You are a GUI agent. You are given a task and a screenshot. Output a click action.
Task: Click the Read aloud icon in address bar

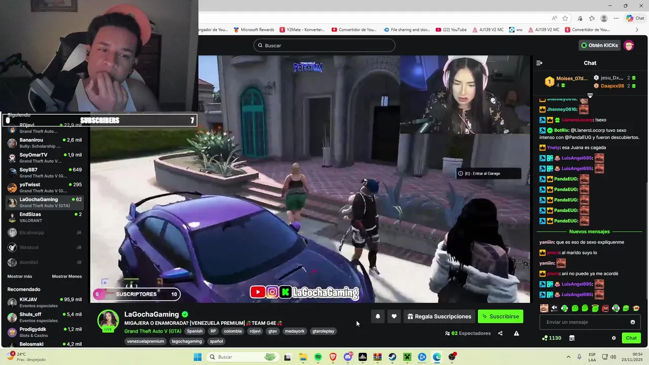coord(555,18)
